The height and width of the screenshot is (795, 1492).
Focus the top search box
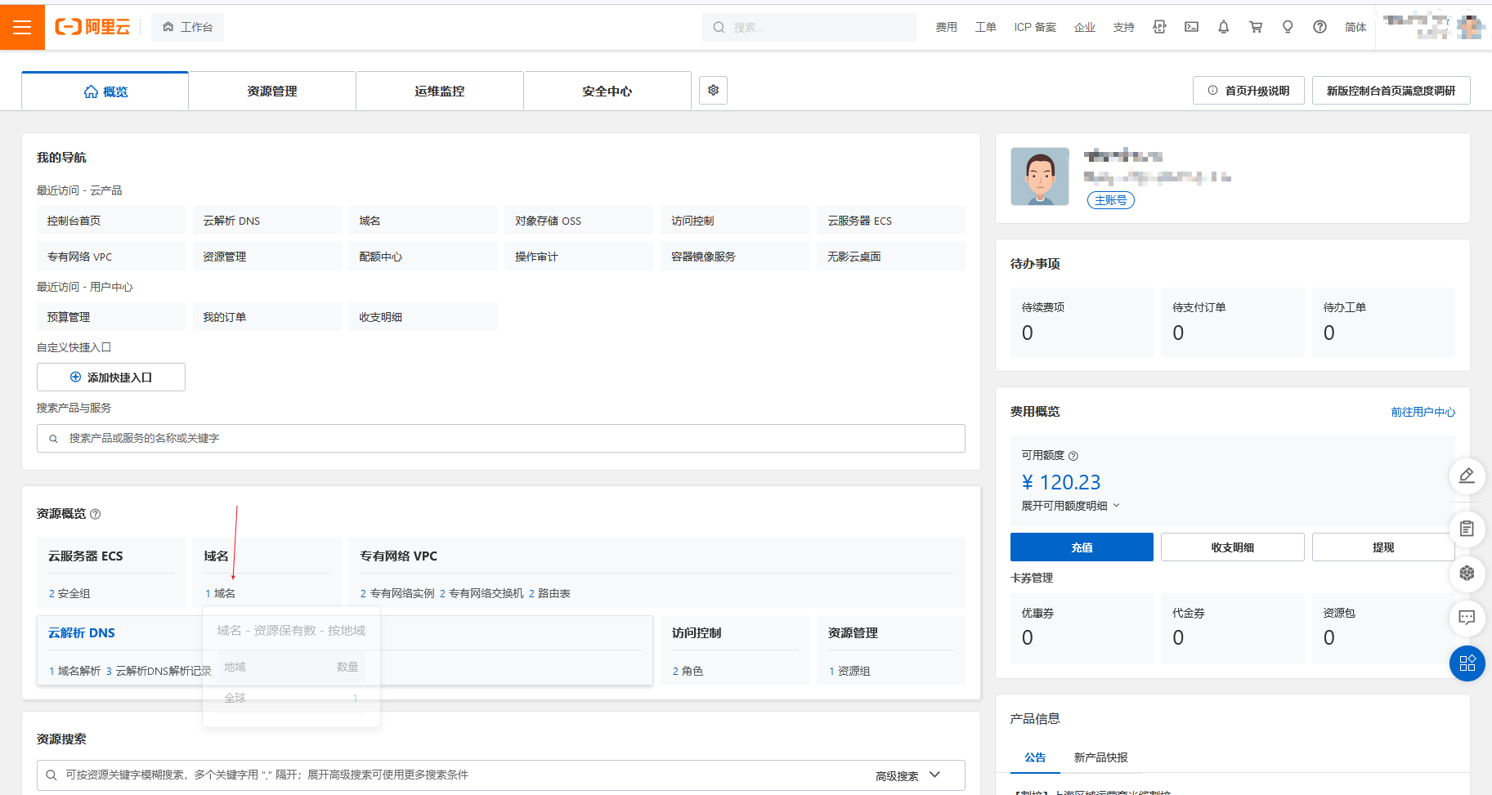coord(809,27)
